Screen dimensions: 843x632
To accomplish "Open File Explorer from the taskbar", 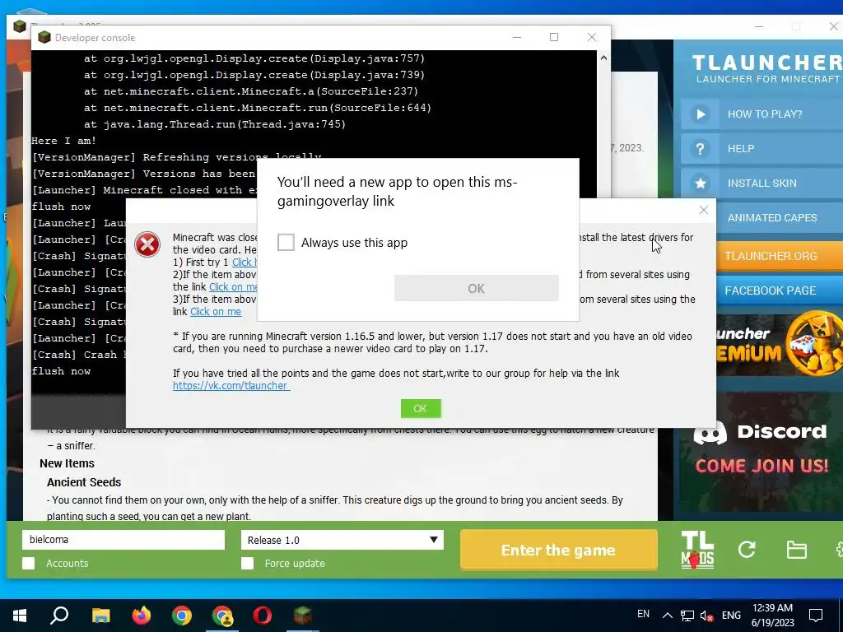I will pyautogui.click(x=100, y=615).
